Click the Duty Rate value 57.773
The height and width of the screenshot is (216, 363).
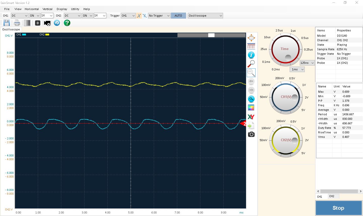(x=346, y=128)
